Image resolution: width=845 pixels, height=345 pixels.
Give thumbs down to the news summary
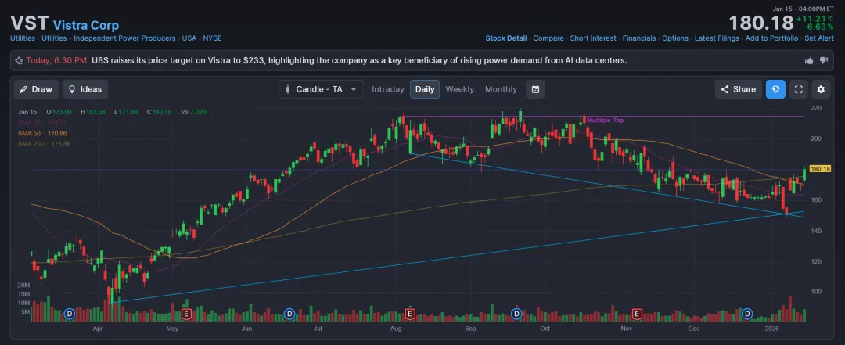coord(823,61)
